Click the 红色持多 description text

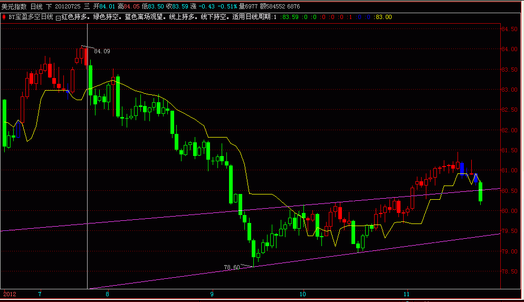74,17
